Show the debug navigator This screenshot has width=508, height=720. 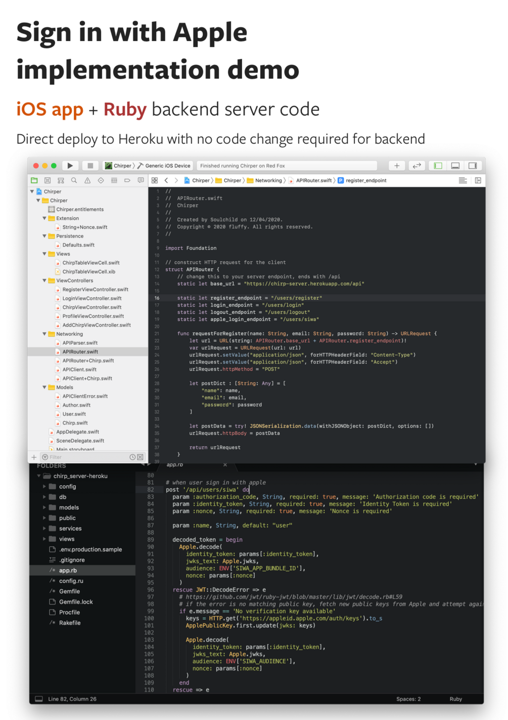click(114, 180)
